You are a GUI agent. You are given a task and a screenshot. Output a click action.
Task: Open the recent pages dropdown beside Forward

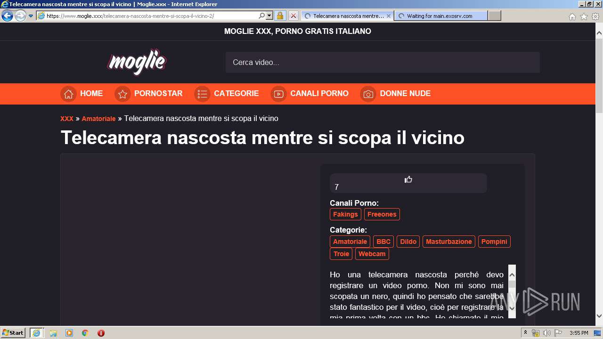point(31,16)
